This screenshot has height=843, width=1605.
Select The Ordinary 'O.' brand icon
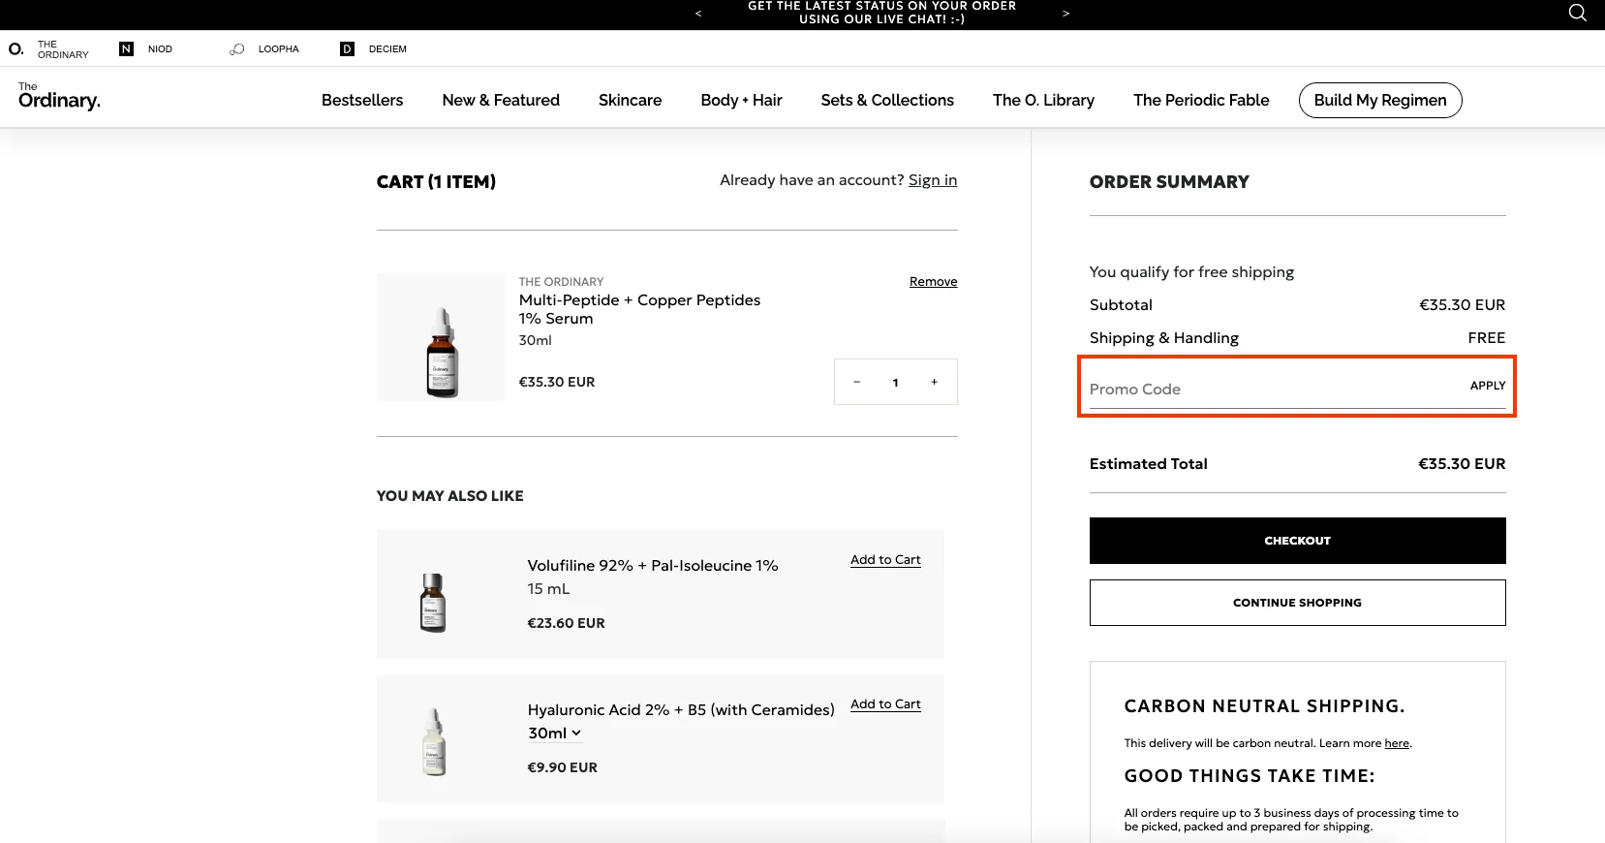pyautogui.click(x=15, y=48)
